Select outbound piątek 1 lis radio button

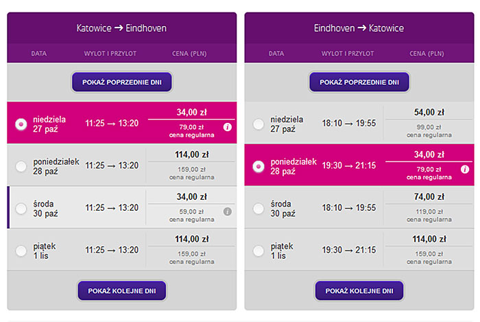pyautogui.click(x=21, y=251)
